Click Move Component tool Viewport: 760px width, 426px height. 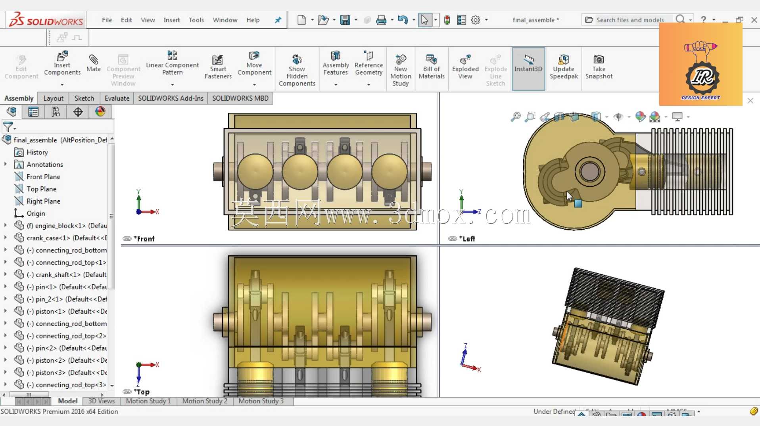point(254,63)
